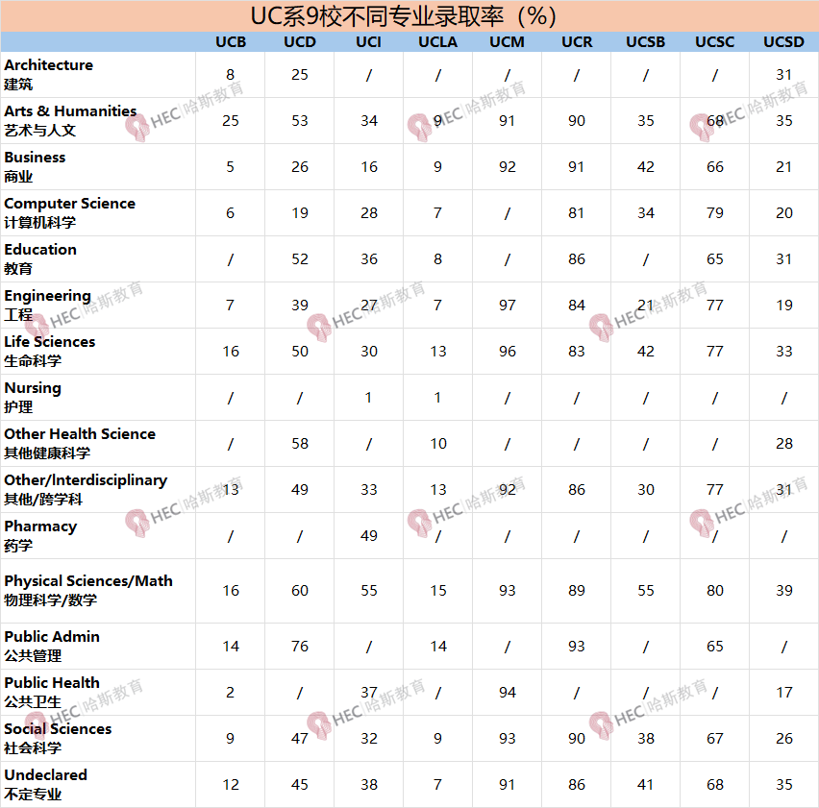
Task: Select Arts & Humanities UCD value 53
Action: 300,120
